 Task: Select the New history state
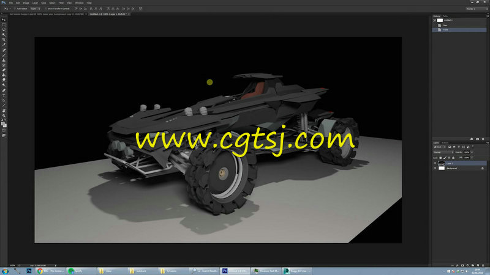click(x=459, y=25)
